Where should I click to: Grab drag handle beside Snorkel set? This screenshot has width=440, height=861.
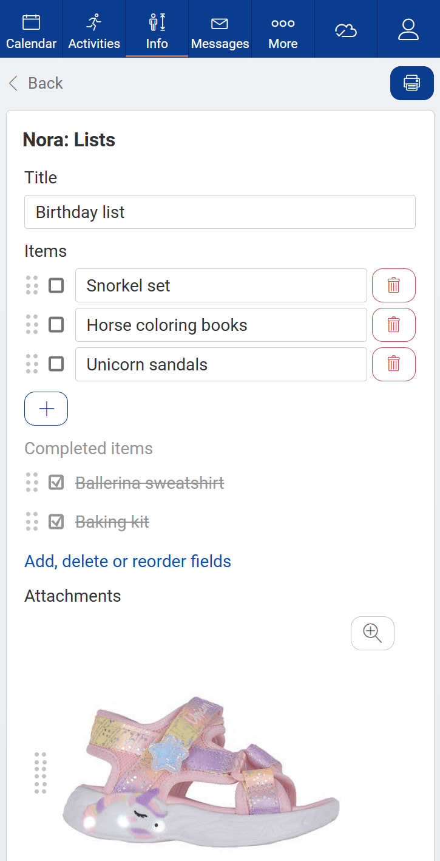coord(32,285)
